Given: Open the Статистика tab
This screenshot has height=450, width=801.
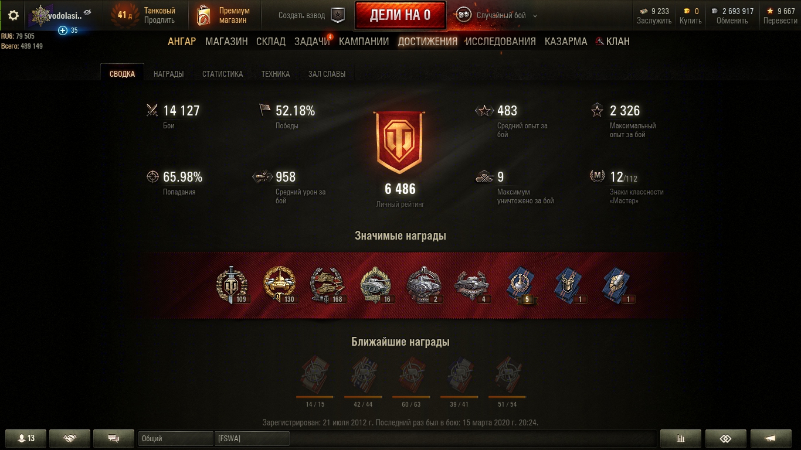Looking at the screenshot, I should coord(222,74).
